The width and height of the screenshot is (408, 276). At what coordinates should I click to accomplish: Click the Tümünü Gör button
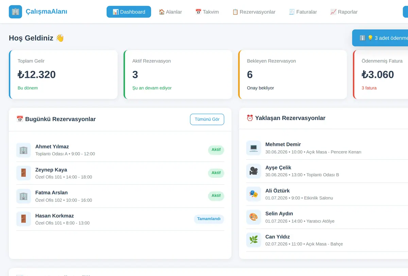[207, 119]
